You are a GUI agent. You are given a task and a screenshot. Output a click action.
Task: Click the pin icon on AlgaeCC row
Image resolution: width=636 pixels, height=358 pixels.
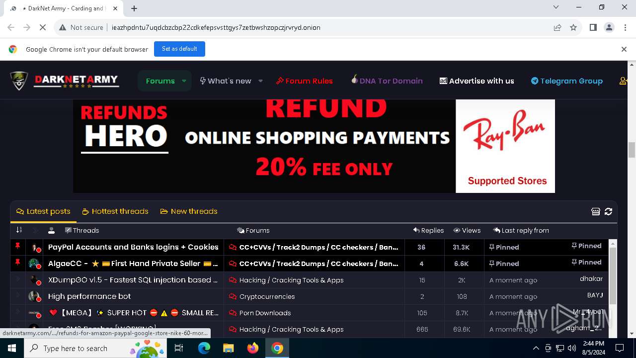18,263
